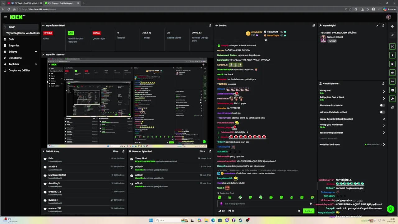Pop out the Denetim Eylemleri panel

click(x=210, y=151)
